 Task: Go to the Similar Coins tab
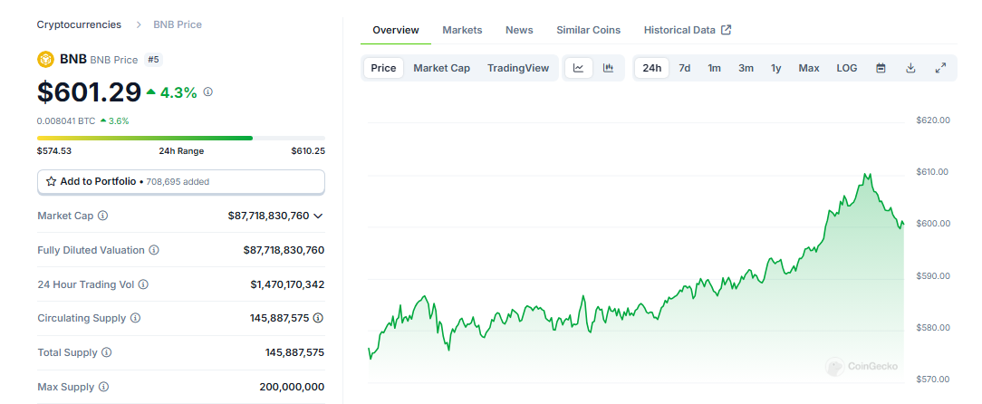[588, 30]
